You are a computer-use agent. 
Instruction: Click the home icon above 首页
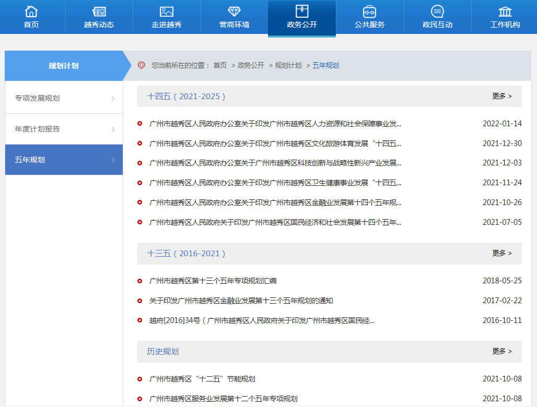[x=31, y=11]
